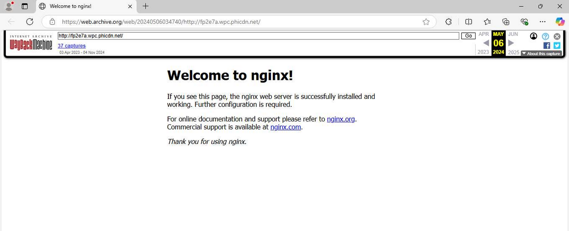The width and height of the screenshot is (569, 231).
Task: Open Wayback user account icon
Action: point(534,36)
